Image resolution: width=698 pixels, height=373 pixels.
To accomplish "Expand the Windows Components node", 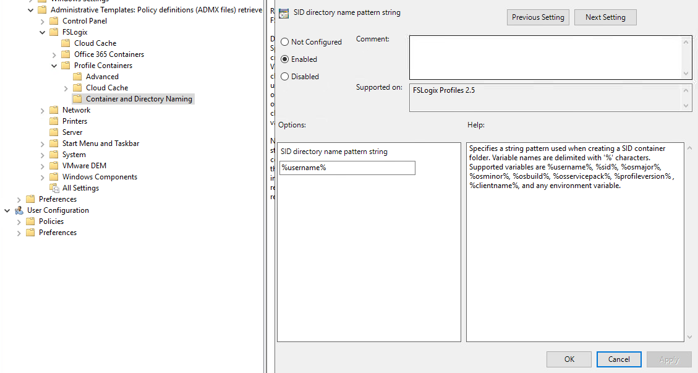I will (43, 177).
